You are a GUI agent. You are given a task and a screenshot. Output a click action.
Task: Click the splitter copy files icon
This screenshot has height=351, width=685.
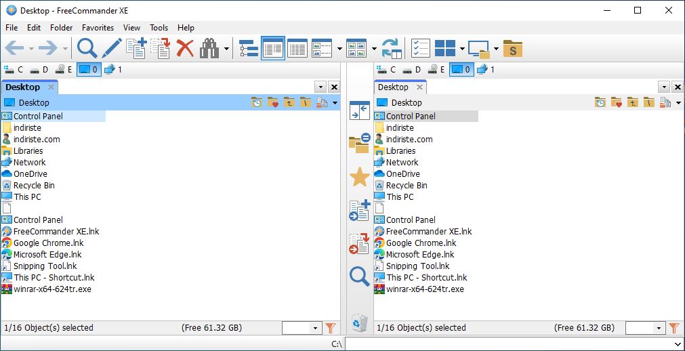(360, 211)
